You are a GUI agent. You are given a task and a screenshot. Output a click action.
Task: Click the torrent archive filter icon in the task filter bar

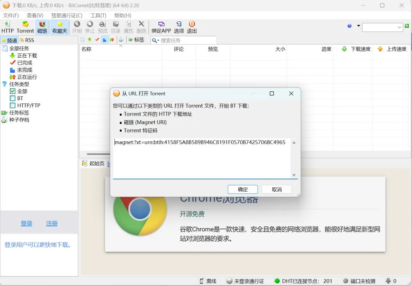pyautogui.click(x=121, y=40)
